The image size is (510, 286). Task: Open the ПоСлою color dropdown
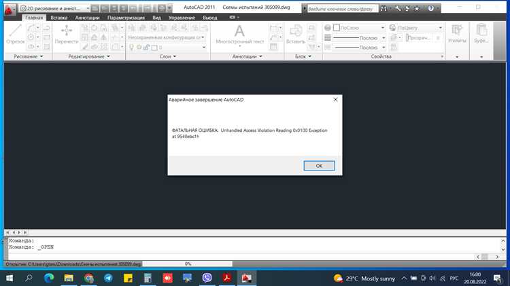[x=360, y=28]
